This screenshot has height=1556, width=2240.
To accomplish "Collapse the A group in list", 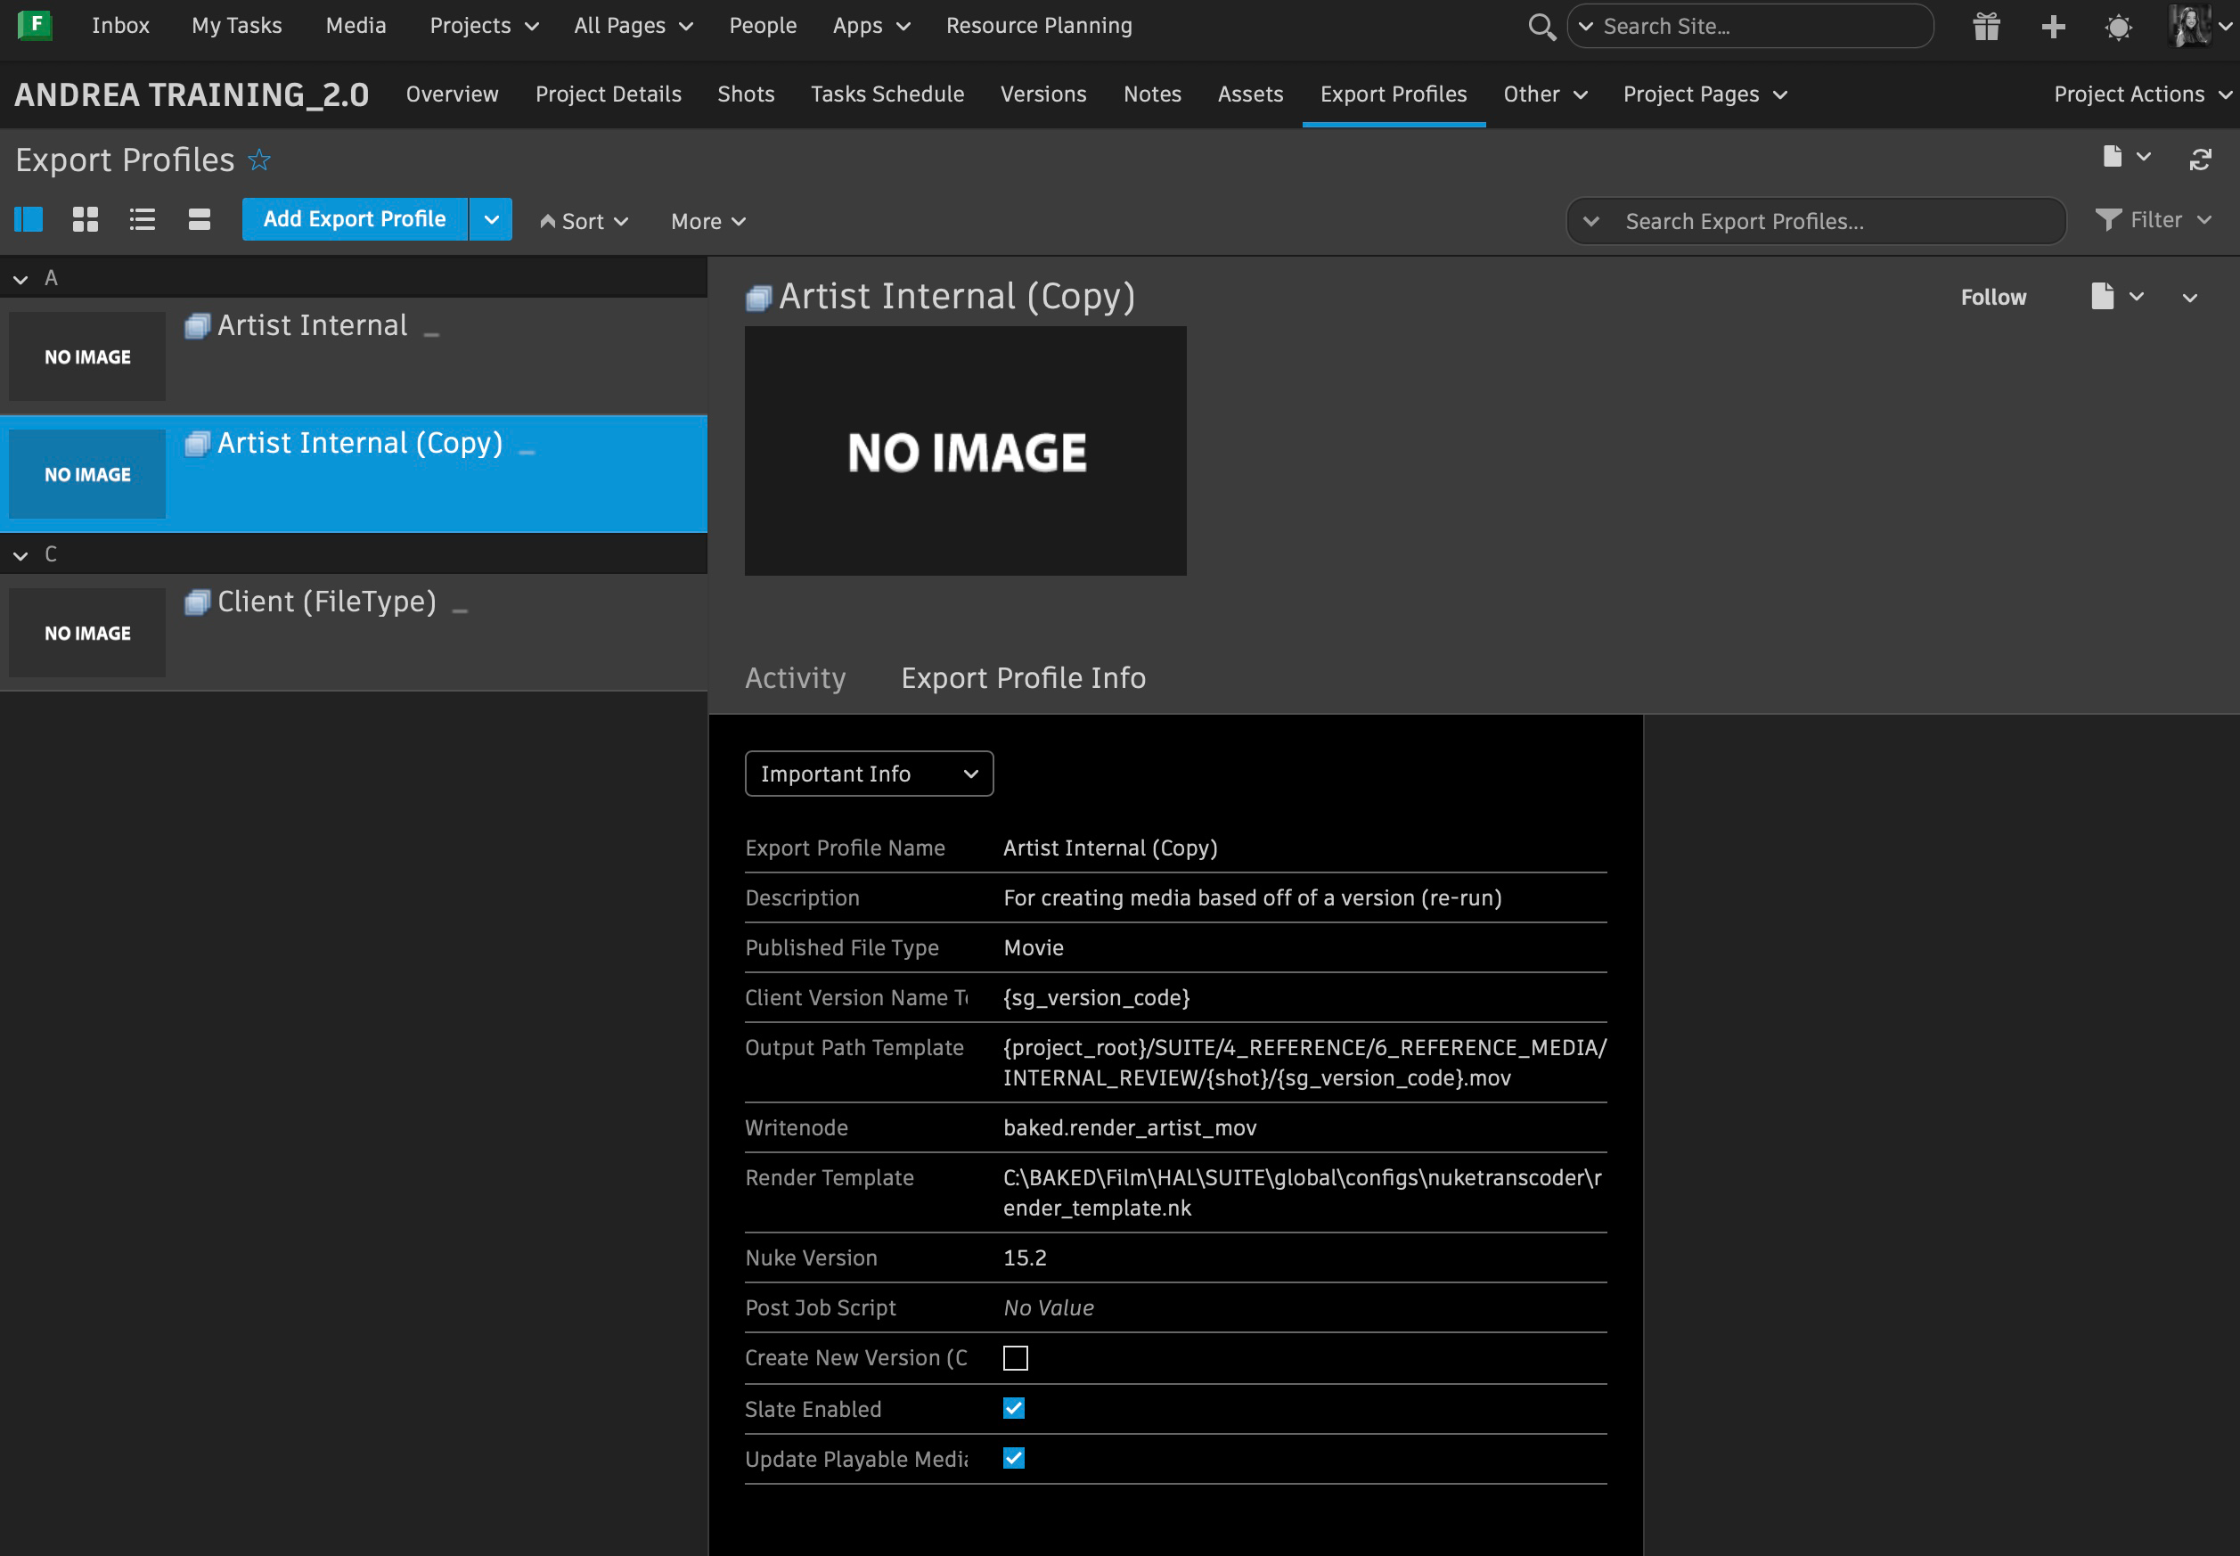I will [x=20, y=279].
